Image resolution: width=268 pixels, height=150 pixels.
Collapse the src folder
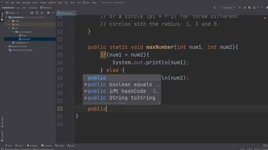coord(9,28)
